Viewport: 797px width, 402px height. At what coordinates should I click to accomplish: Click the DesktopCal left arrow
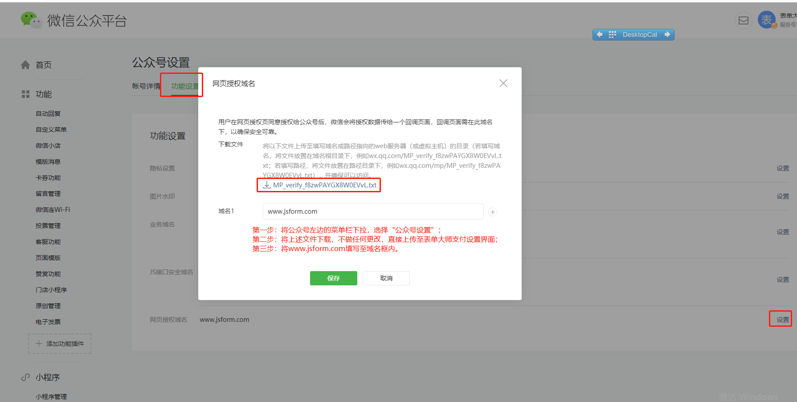click(x=600, y=34)
